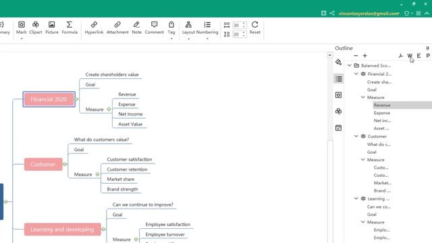432x243 pixels.
Task: Collapse Financial 2... in the outline
Action: tap(356, 74)
